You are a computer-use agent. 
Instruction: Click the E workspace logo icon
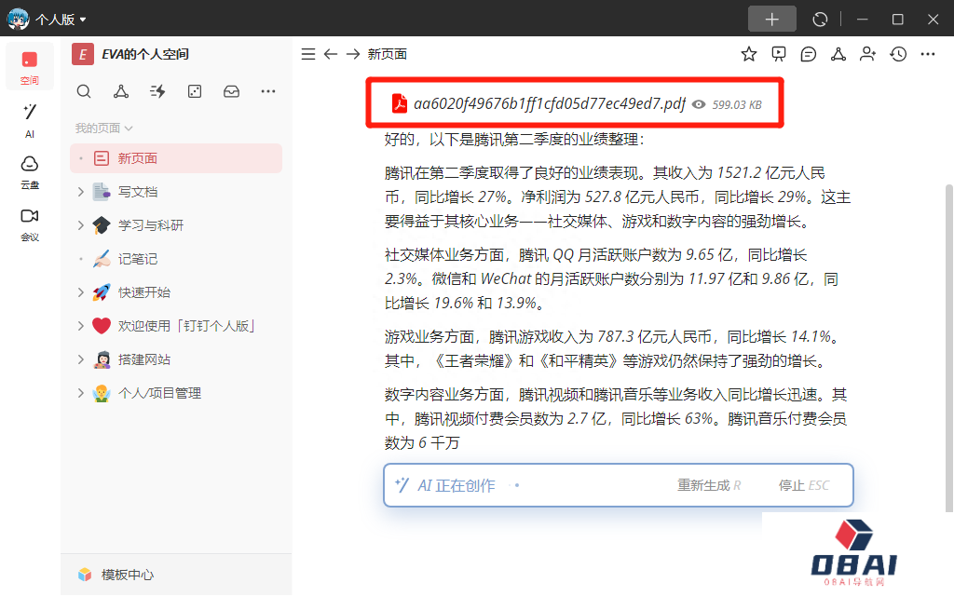pyautogui.click(x=83, y=54)
